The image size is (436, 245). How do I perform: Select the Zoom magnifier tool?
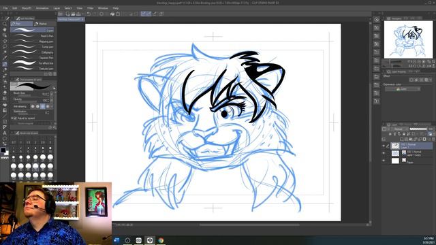pos(5,24)
